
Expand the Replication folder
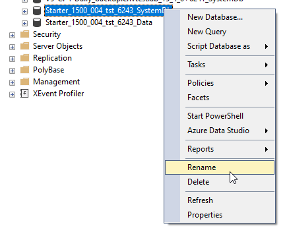pos(12,59)
